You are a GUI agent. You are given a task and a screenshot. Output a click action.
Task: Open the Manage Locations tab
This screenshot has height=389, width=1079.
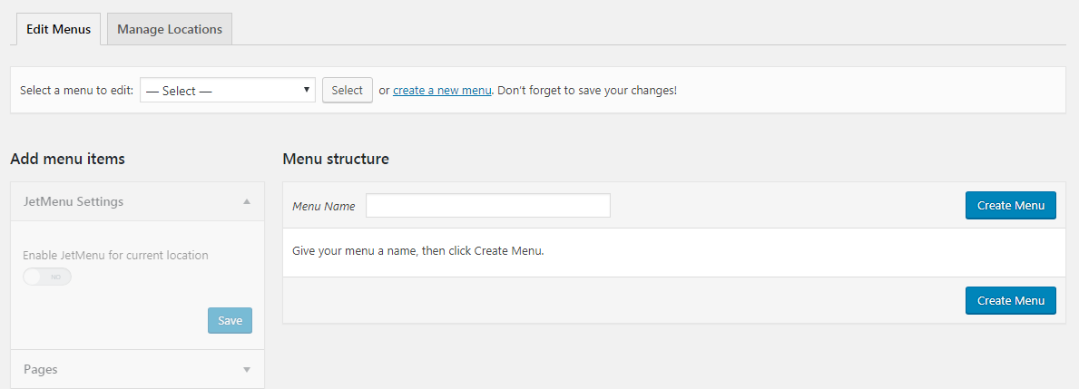(x=170, y=29)
